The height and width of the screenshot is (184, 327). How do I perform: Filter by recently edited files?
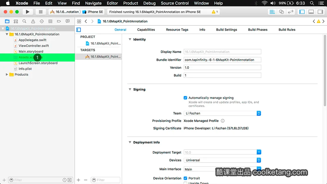[65, 180]
